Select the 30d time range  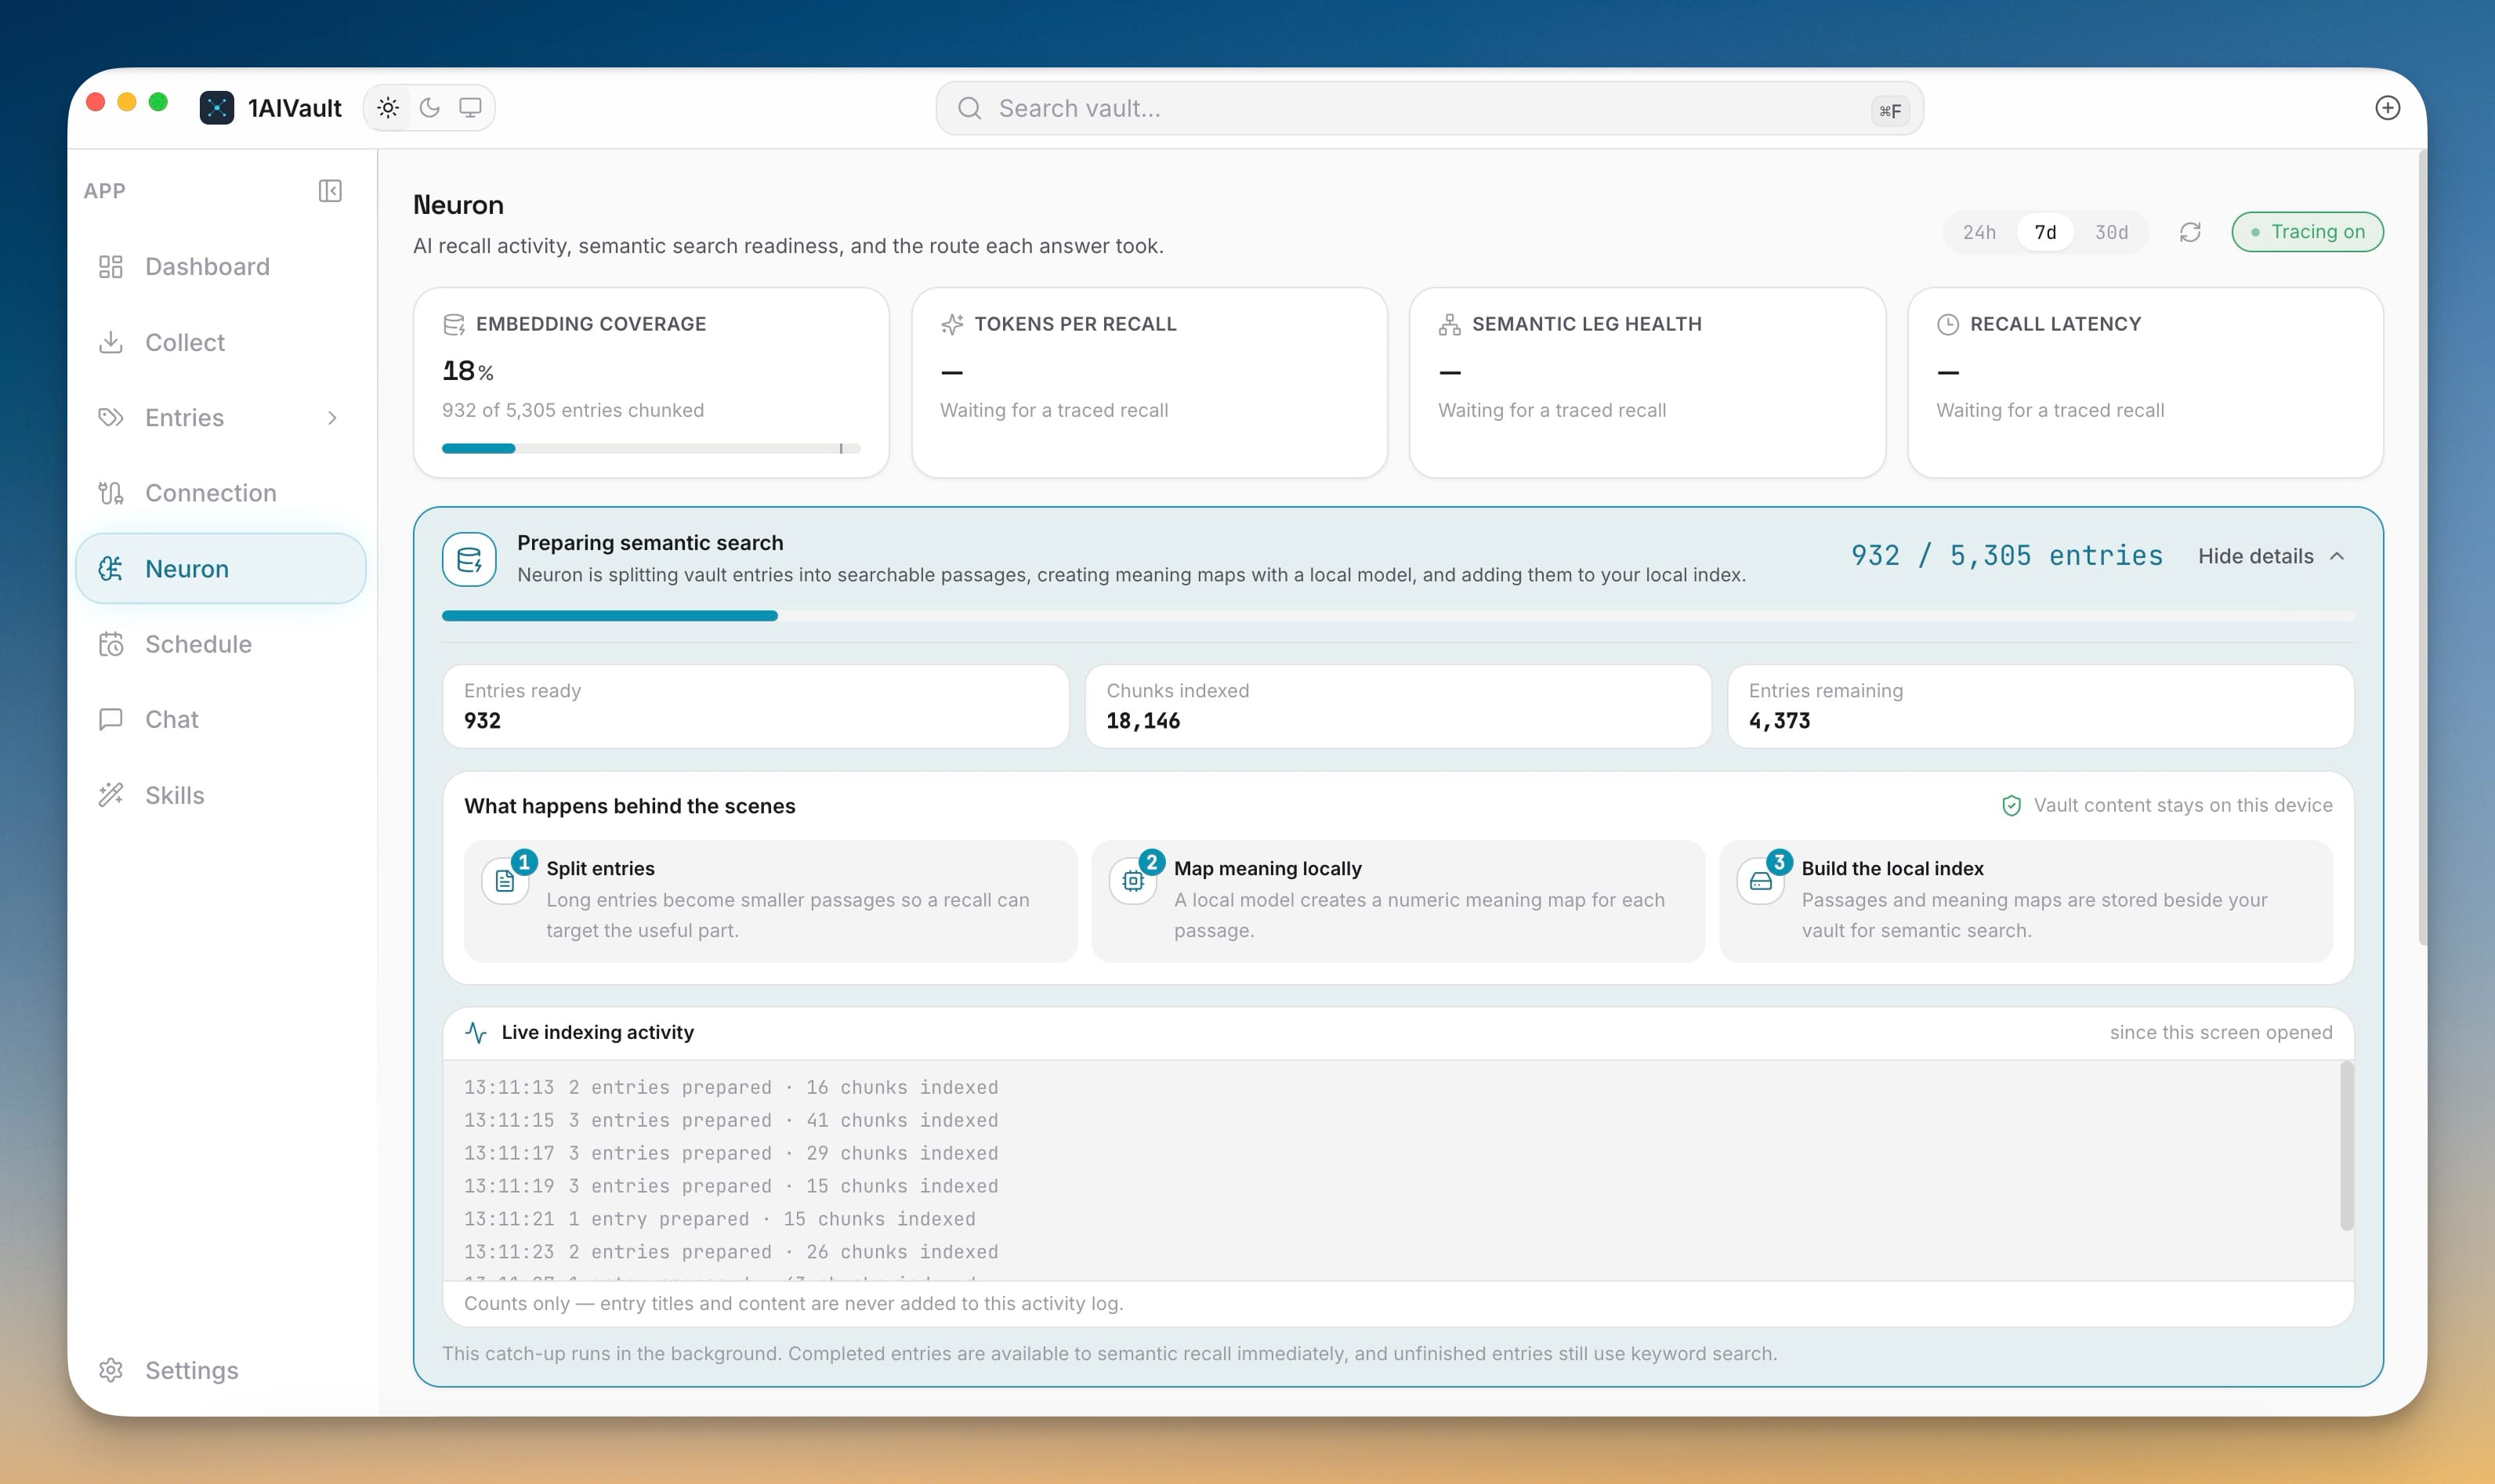point(2111,232)
